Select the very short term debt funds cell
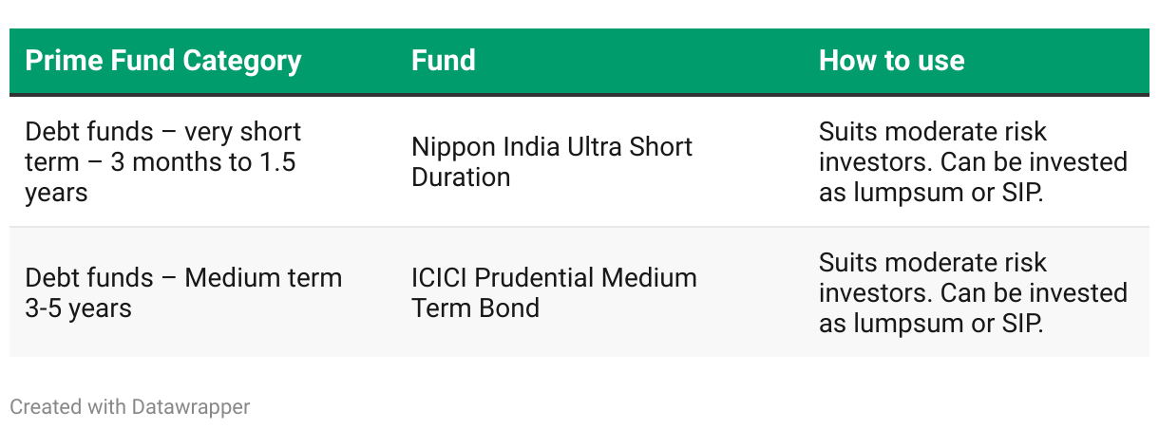The image size is (1159, 429). tap(162, 161)
